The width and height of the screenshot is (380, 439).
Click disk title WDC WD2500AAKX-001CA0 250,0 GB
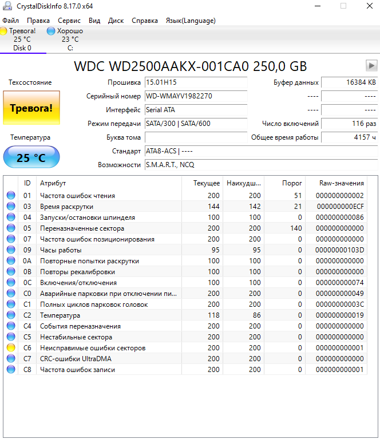coord(191,66)
